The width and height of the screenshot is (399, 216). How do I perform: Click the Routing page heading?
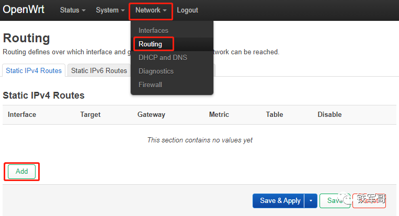[x=27, y=38]
